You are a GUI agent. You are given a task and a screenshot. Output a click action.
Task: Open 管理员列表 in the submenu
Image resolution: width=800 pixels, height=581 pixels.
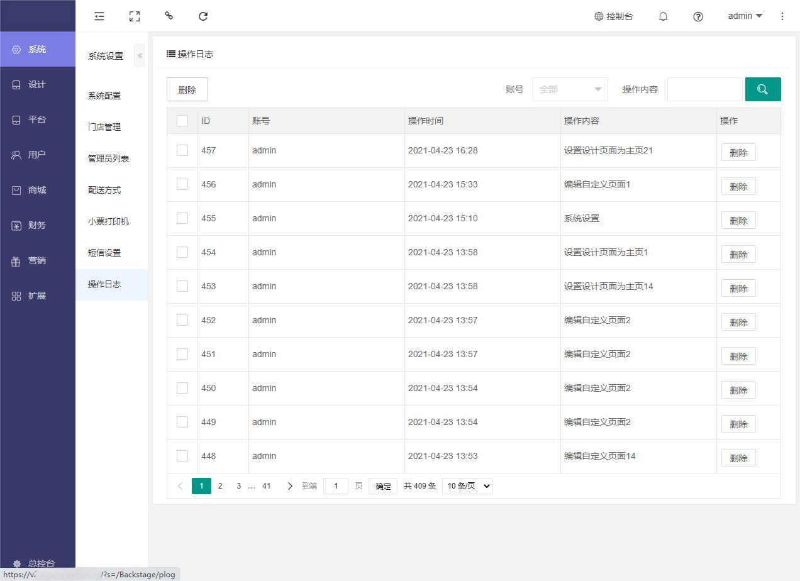click(x=109, y=158)
